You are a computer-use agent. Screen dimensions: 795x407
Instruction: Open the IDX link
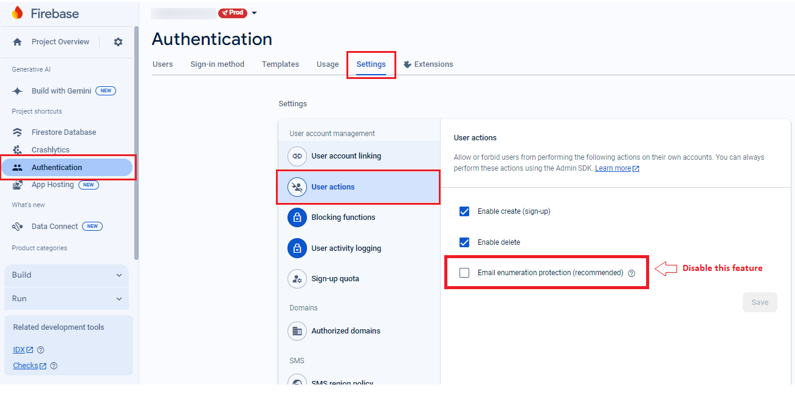[23, 350]
